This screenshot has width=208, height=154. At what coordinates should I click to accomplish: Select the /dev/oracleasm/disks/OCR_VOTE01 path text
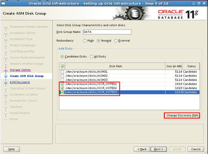(91, 84)
